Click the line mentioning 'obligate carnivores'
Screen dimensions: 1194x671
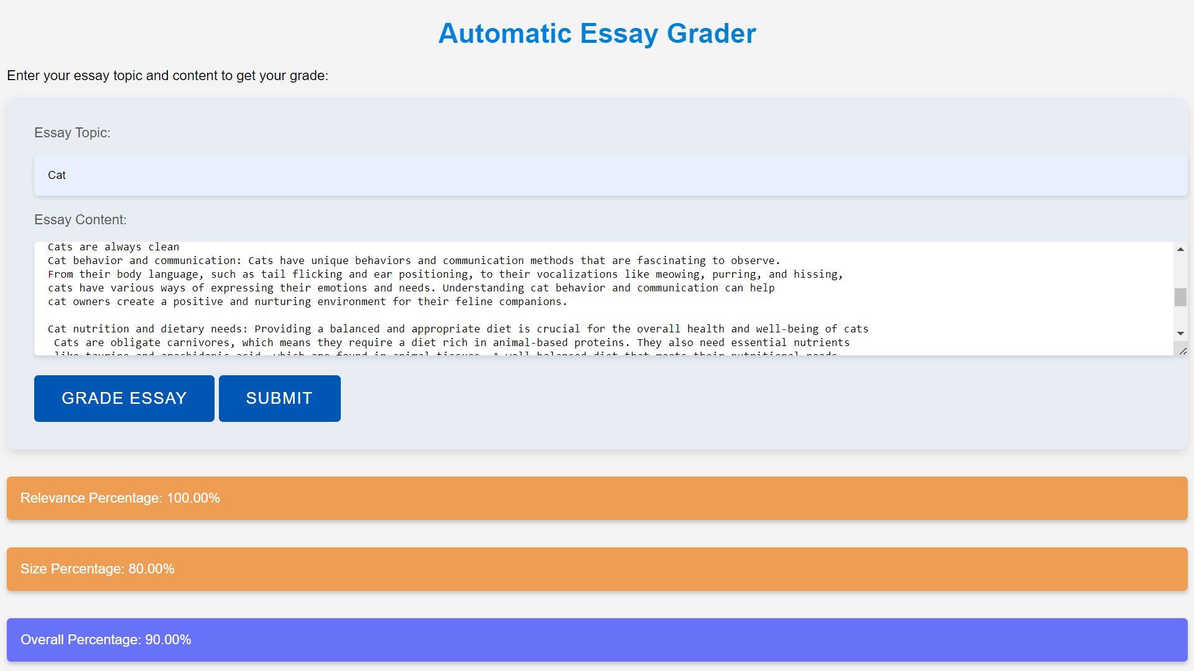click(451, 343)
